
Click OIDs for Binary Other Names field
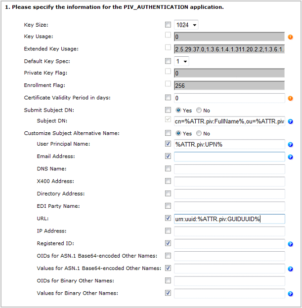click(x=229, y=281)
